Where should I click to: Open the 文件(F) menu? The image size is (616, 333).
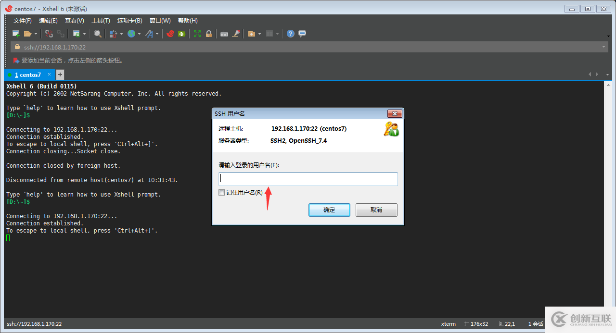click(22, 21)
